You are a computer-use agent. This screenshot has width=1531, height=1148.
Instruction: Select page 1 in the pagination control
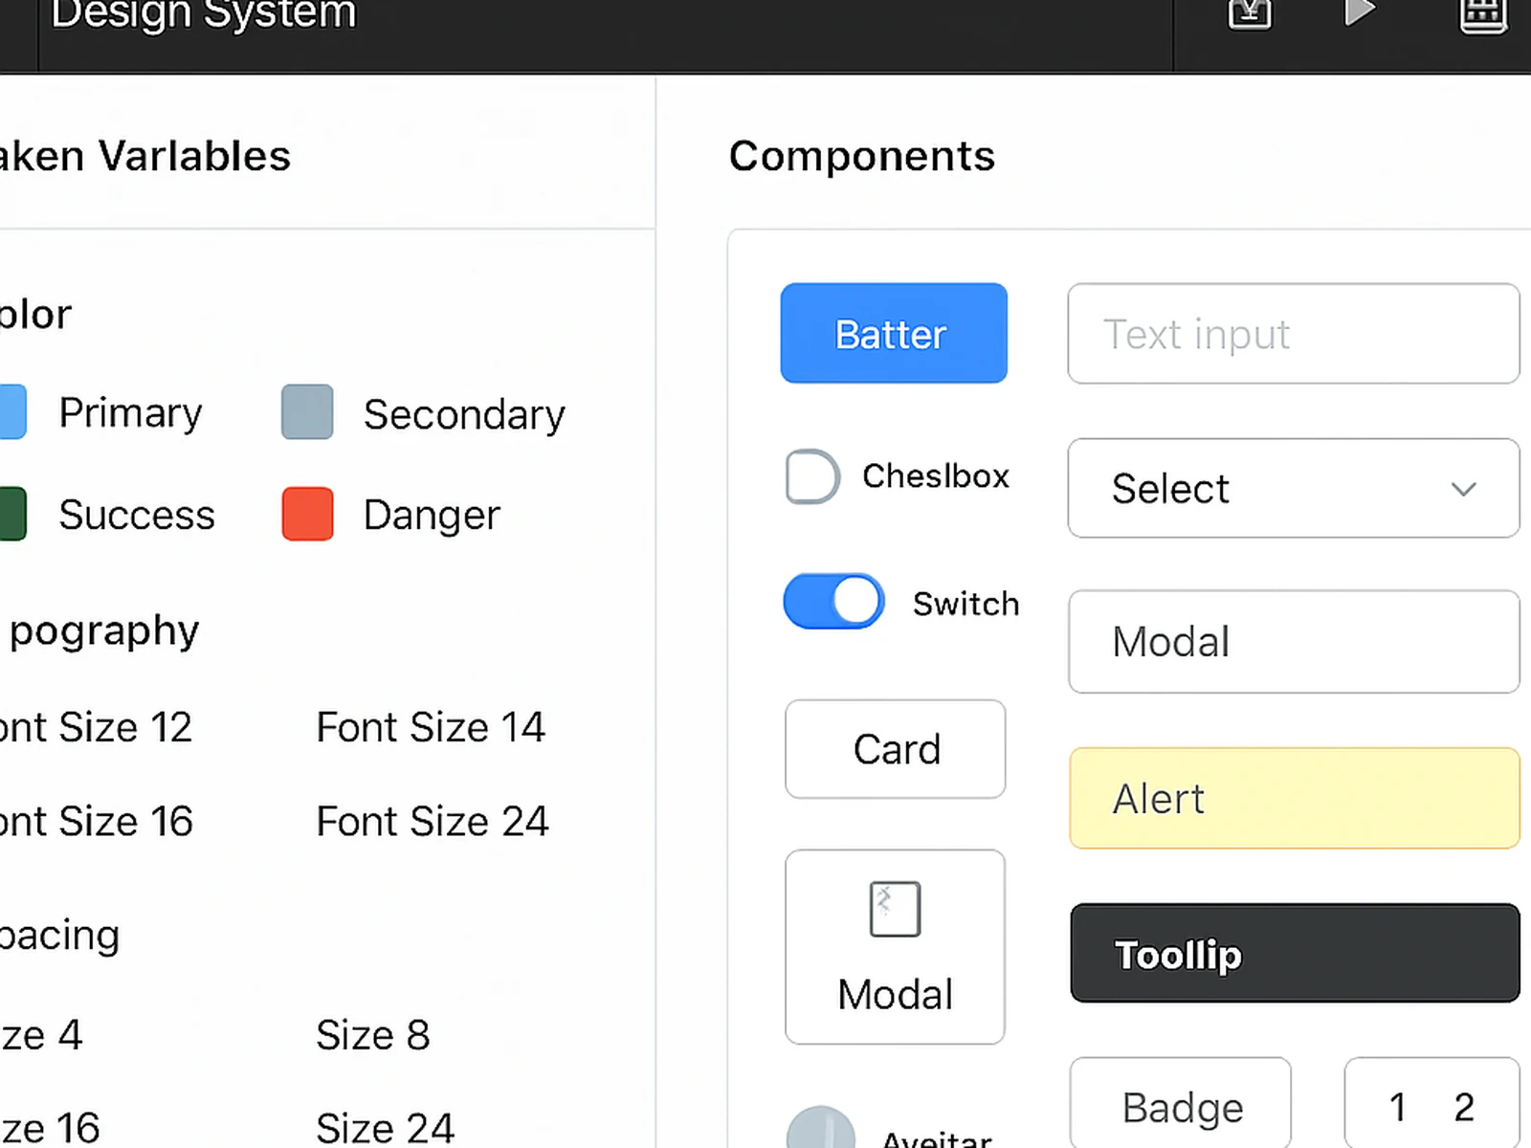(x=1398, y=1105)
